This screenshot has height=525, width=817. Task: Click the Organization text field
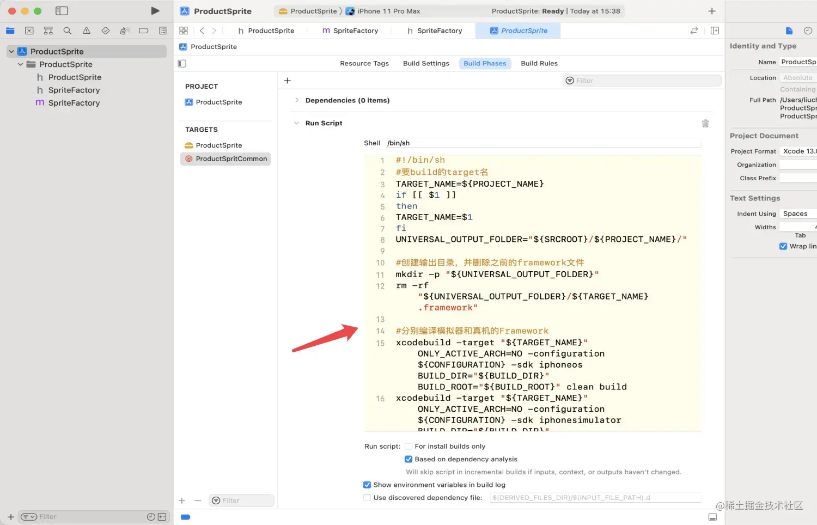click(x=798, y=164)
